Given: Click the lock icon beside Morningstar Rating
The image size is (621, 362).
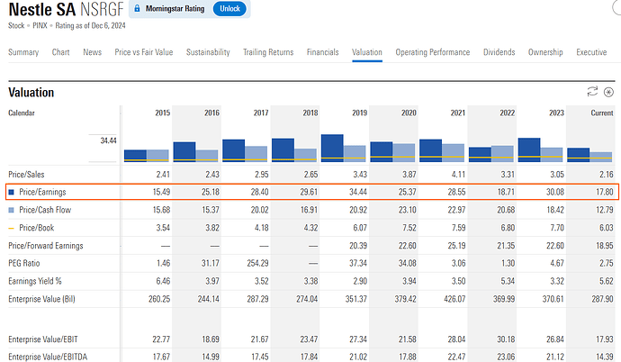Looking at the screenshot, I should (136, 10).
